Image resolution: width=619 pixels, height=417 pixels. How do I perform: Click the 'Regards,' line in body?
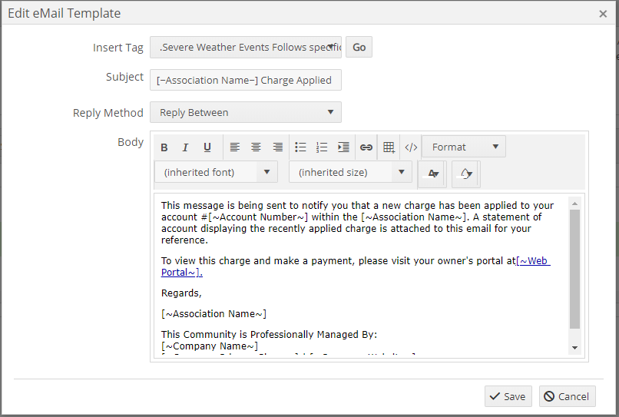pos(181,293)
